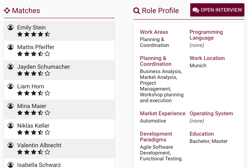Click the Role Profile magnifier icon
This screenshot has width=248, height=168.
click(137, 11)
